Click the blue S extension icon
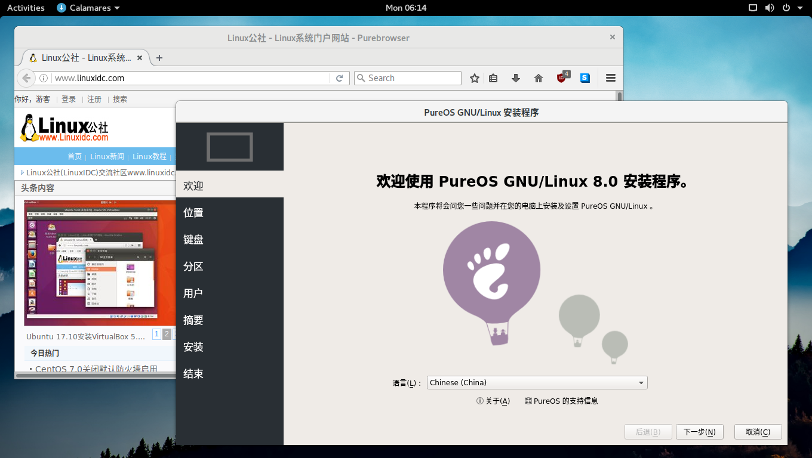The width and height of the screenshot is (812, 458). (x=585, y=78)
